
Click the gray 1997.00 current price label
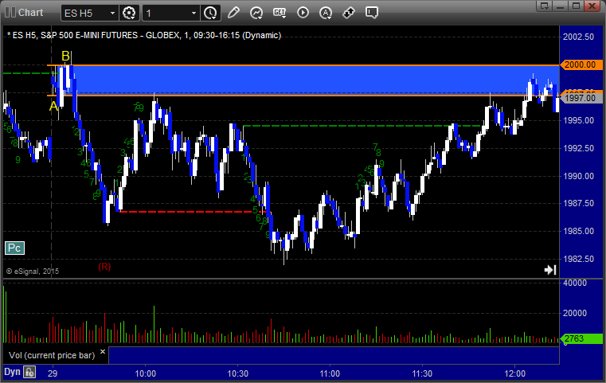click(x=581, y=98)
